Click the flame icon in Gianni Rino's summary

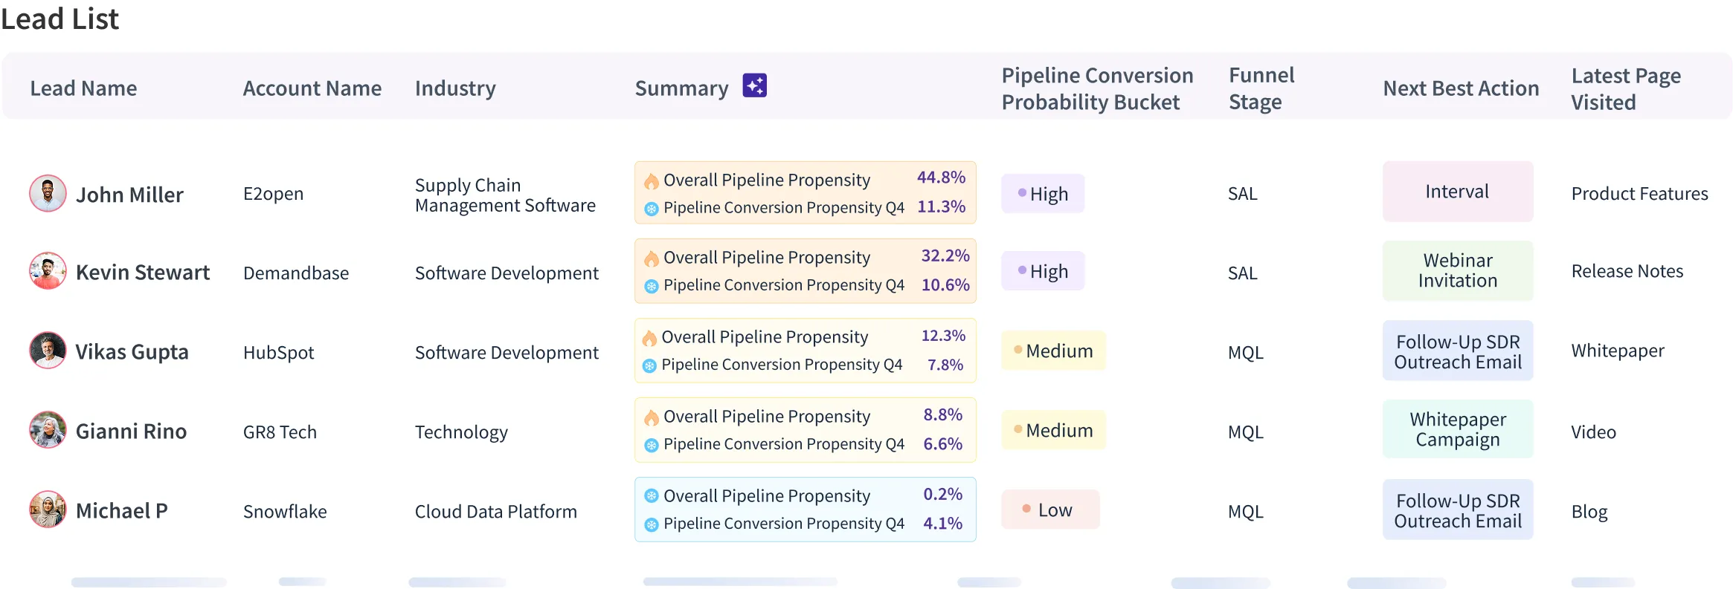coord(652,417)
